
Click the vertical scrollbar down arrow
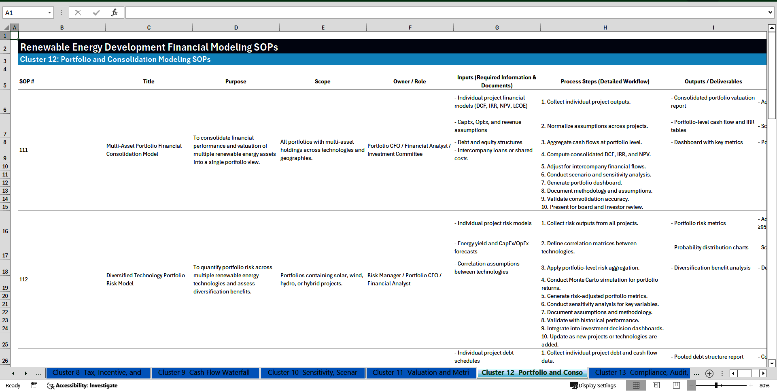coord(772,363)
